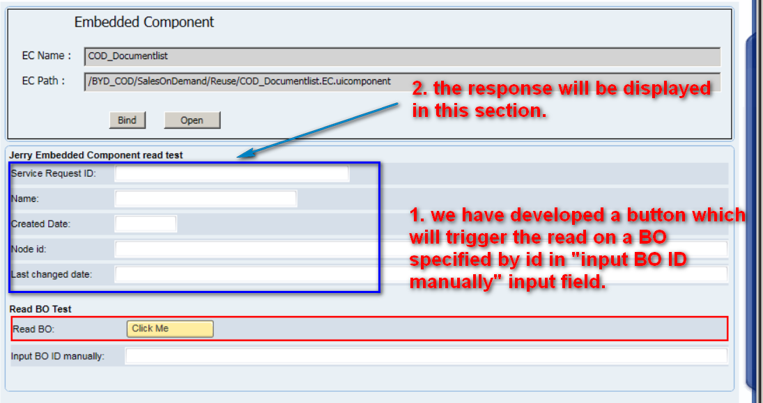Click the Service Request ID: label
This screenshot has width=763, height=403.
54,173
